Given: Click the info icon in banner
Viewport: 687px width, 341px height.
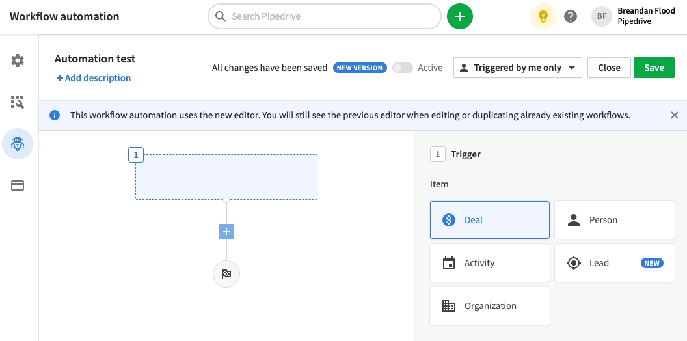Looking at the screenshot, I should [55, 115].
